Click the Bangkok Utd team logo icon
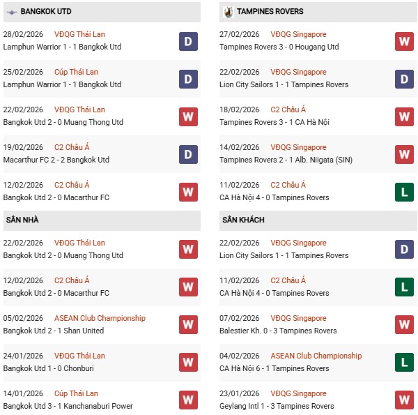418x415 pixels. pos(11,12)
